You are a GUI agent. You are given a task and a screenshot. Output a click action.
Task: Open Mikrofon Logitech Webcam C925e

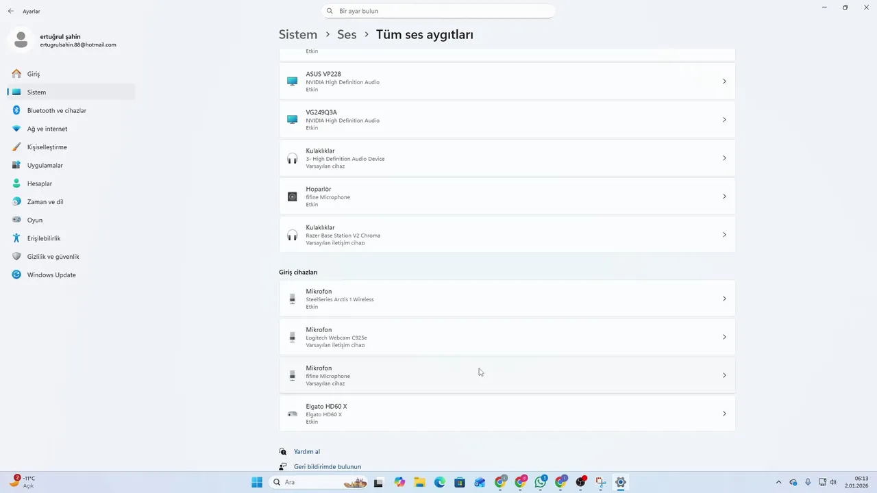click(507, 337)
